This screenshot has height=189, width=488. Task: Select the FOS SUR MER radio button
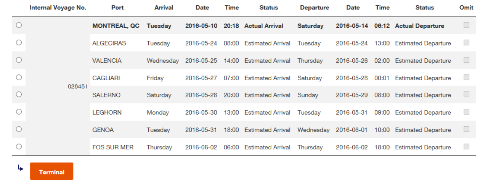tap(19, 146)
